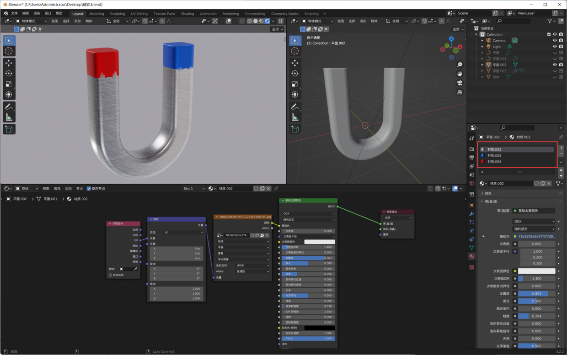Switch perspective/orthographic grid icon in right viewport
567x355 pixels.
point(460,92)
